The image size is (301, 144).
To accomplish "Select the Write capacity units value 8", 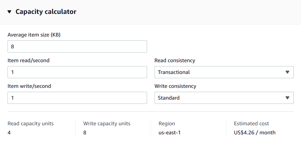I will coord(85,133).
